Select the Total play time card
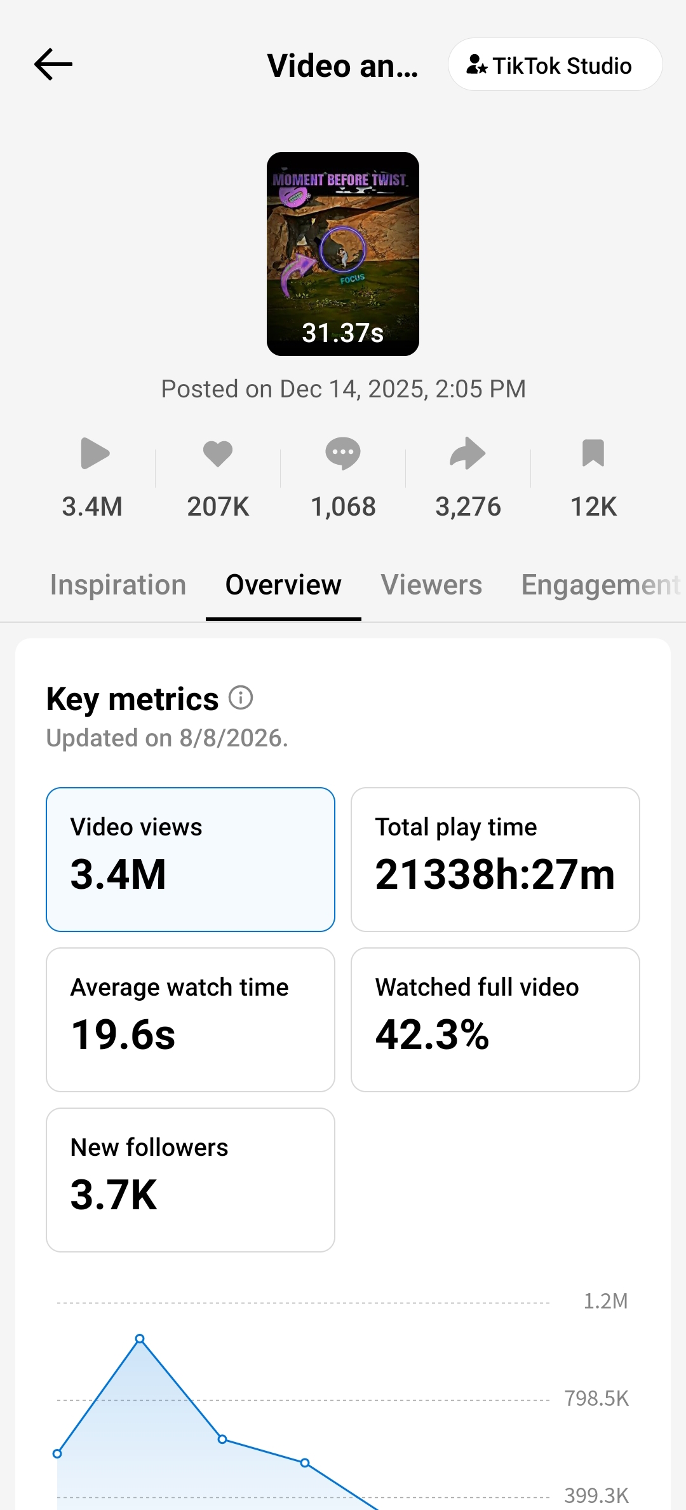686x1510 pixels. (495, 860)
